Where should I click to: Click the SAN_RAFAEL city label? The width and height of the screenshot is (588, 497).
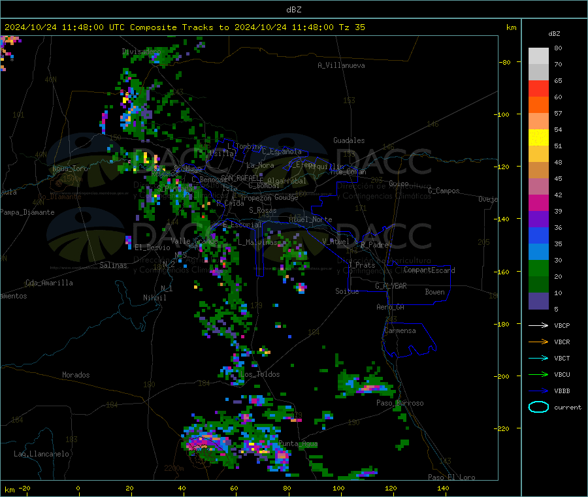(242, 178)
